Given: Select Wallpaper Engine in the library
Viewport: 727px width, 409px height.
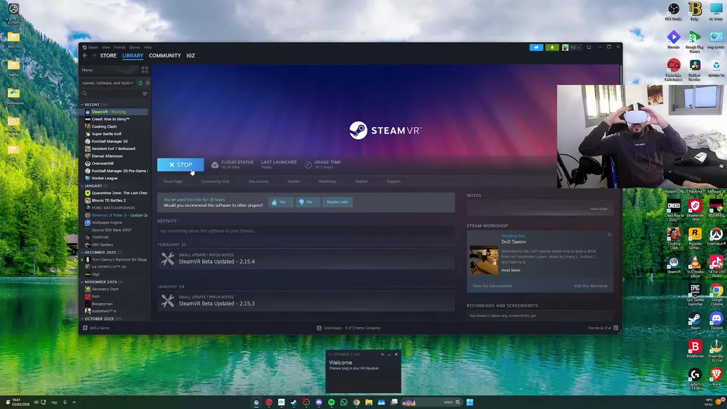Looking at the screenshot, I should point(106,223).
